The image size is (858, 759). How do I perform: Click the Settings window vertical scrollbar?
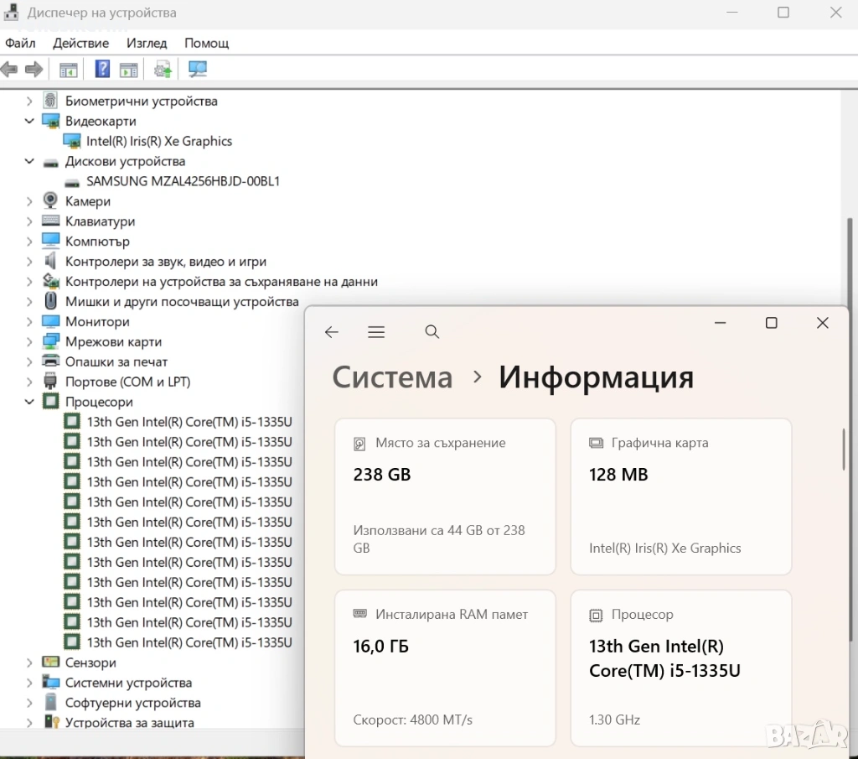pyautogui.click(x=843, y=449)
